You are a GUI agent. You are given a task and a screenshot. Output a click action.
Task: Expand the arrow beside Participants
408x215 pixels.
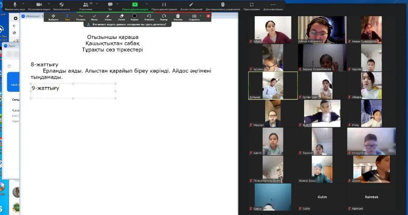tap(97, 4)
